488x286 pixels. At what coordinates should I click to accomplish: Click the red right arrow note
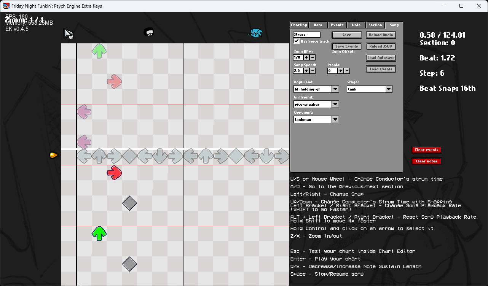[x=114, y=173]
